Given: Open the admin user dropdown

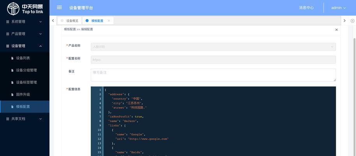Looking at the screenshot, I should point(338,7).
